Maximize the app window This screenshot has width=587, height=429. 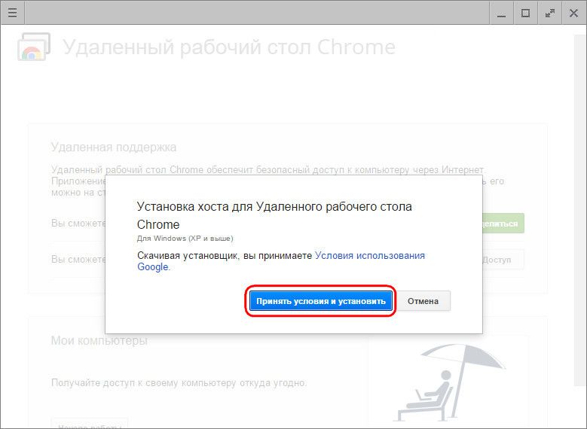pos(525,13)
